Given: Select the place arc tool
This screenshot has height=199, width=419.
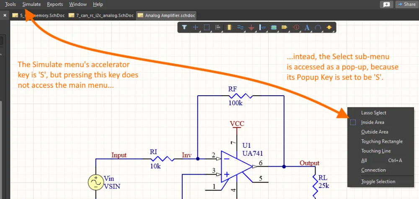Looking at the screenshot, I should click(x=318, y=27).
